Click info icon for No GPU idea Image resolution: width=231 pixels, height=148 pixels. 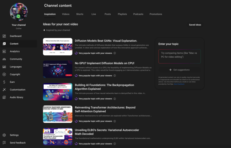click(115, 76)
